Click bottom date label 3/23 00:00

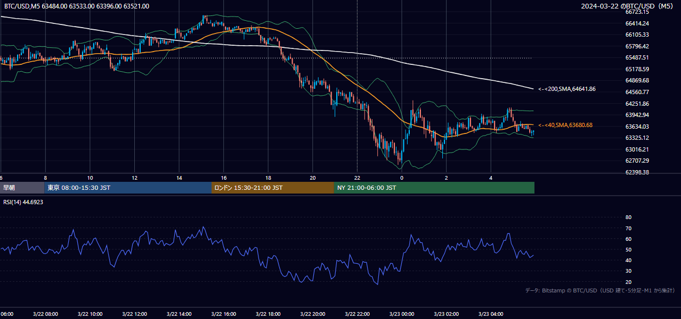[x=402, y=314]
